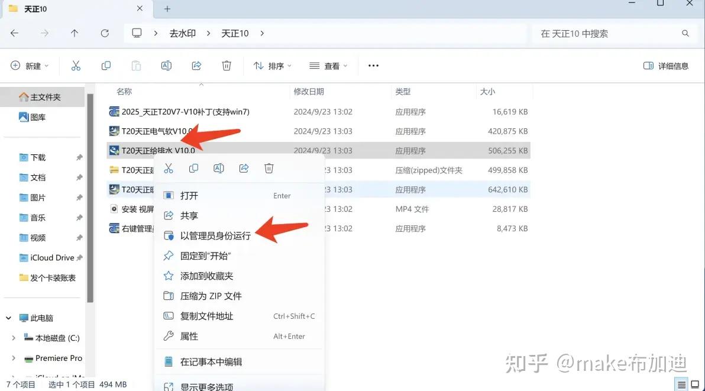This screenshot has width=705, height=391.
Task: Click the Share icon in the context menu quick bar
Action: pyautogui.click(x=244, y=168)
